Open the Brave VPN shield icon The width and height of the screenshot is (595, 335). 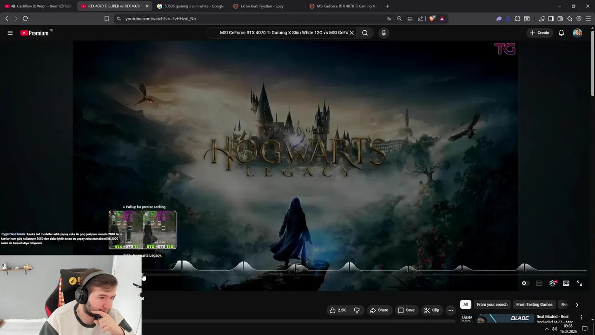[x=579, y=19]
